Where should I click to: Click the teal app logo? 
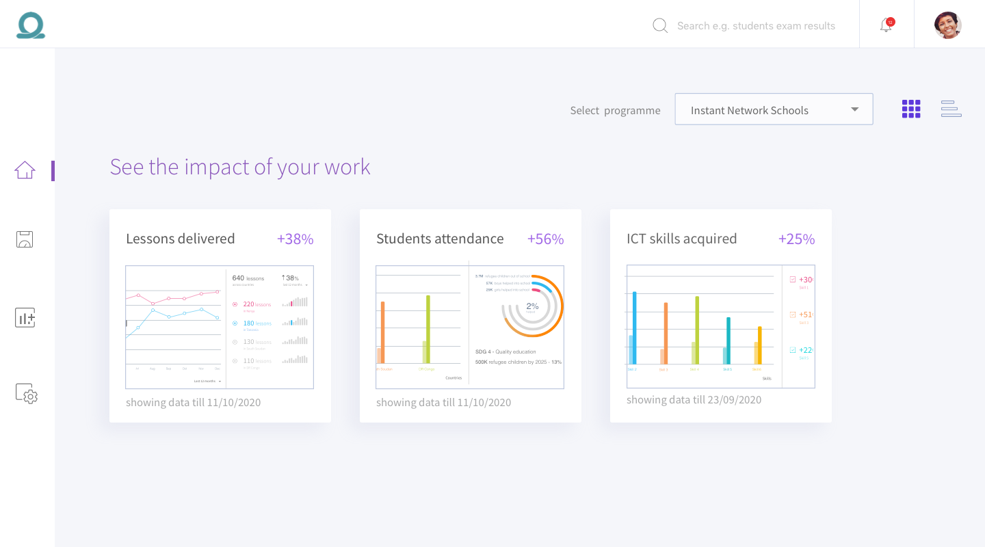point(31,25)
